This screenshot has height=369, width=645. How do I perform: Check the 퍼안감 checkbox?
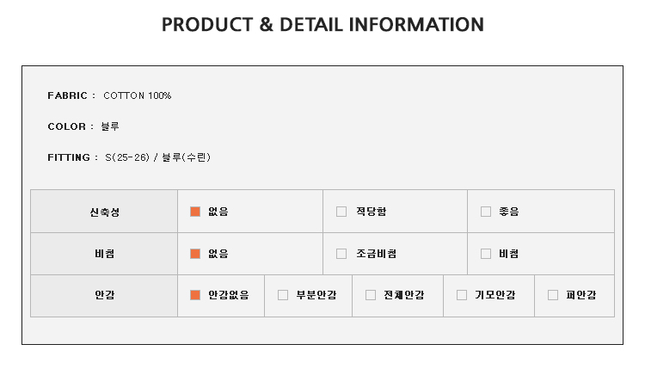coord(553,295)
